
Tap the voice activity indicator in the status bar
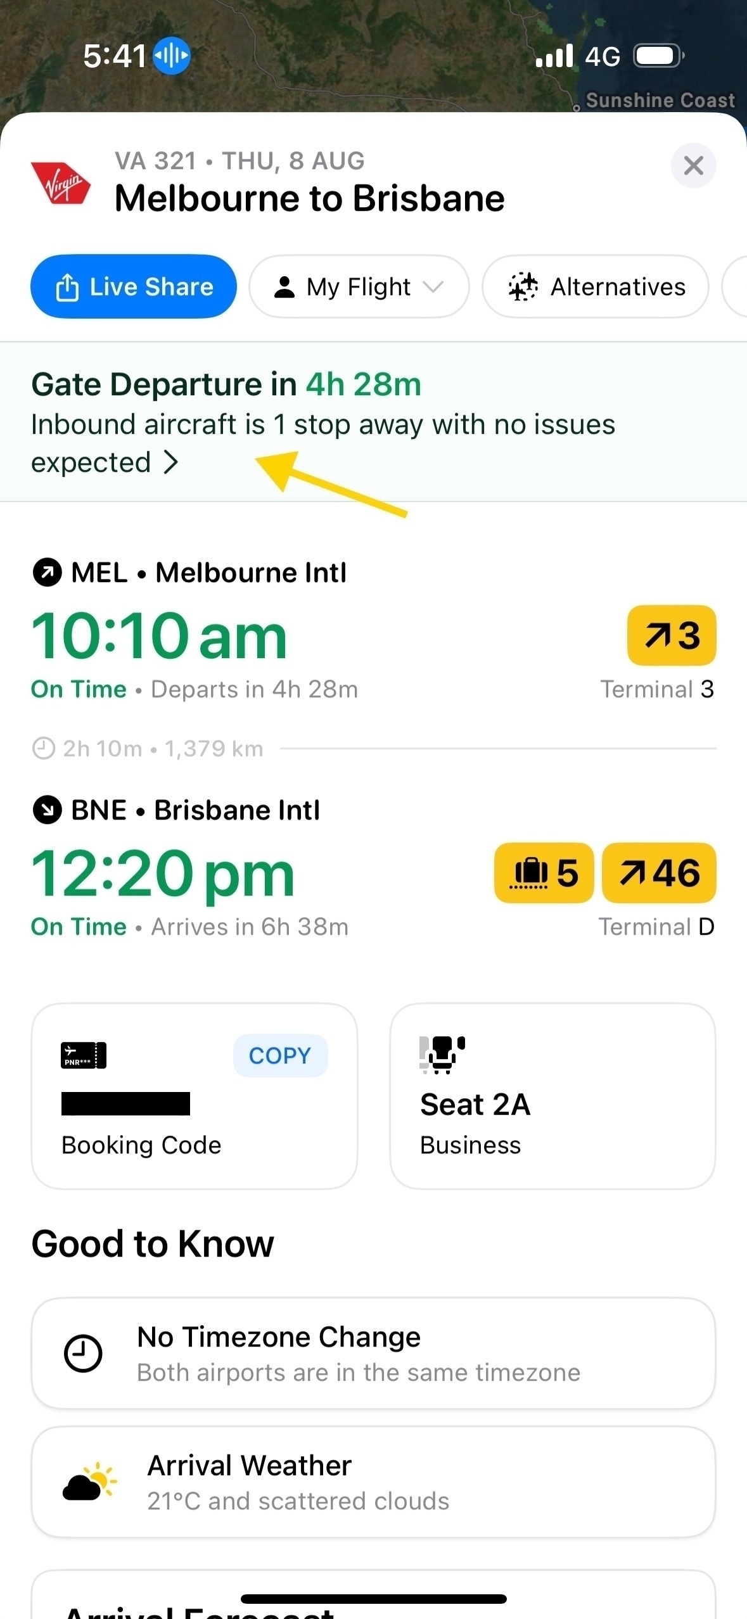(172, 56)
